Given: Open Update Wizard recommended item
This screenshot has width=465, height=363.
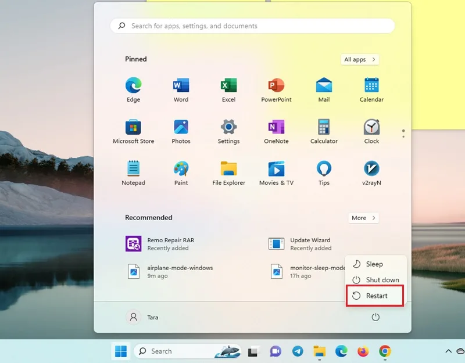Looking at the screenshot, I should tap(299, 244).
